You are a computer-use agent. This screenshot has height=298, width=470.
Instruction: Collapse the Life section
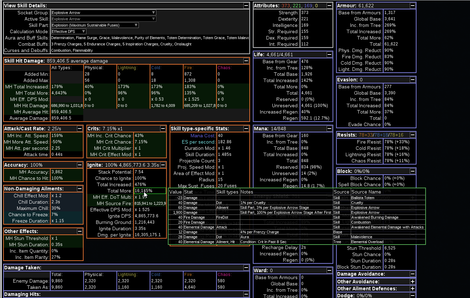pos(329,54)
